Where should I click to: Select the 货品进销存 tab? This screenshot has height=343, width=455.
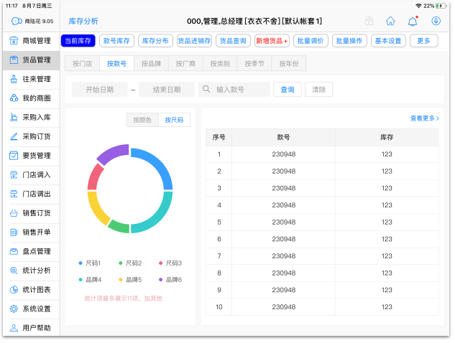pos(194,41)
